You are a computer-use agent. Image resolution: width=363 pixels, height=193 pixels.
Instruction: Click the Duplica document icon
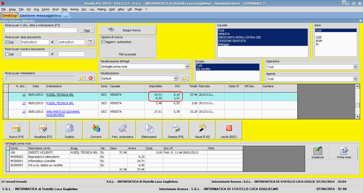click(x=69, y=130)
